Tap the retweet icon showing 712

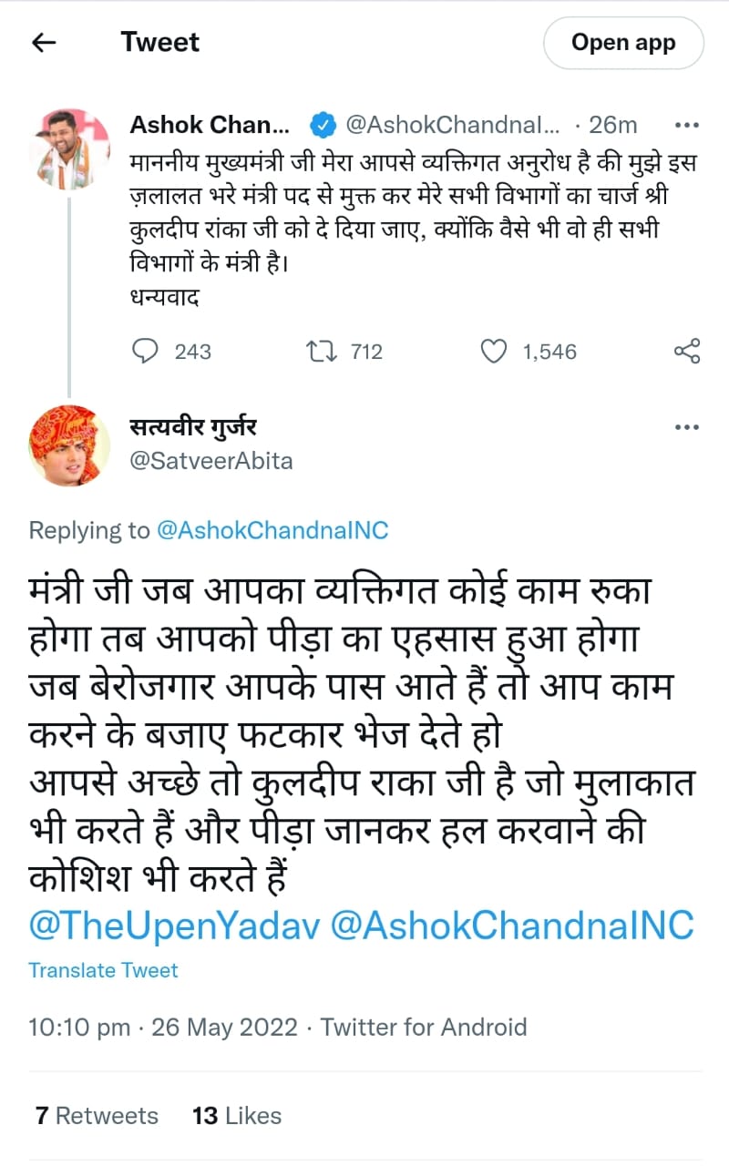(323, 352)
